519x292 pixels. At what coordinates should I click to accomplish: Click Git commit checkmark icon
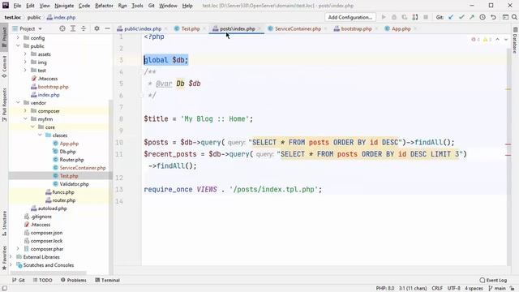461,17
